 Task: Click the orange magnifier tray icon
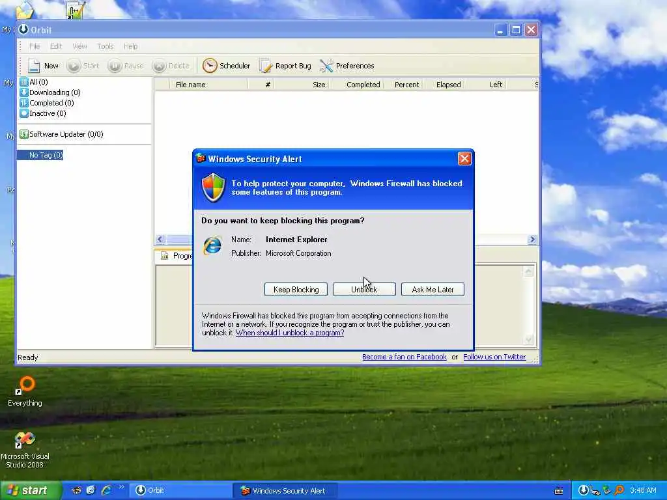point(619,491)
